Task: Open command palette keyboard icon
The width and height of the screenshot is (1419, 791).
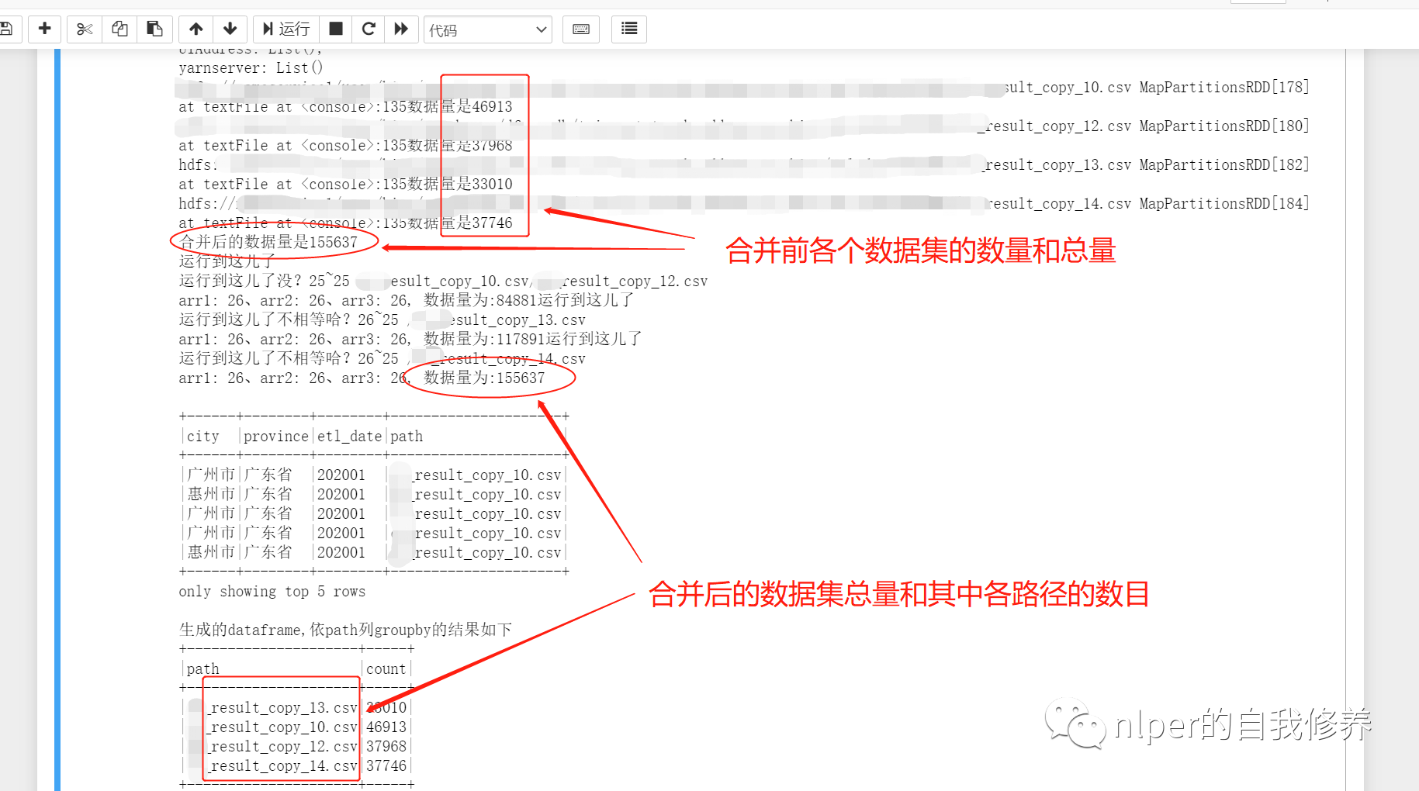Action: tap(581, 29)
